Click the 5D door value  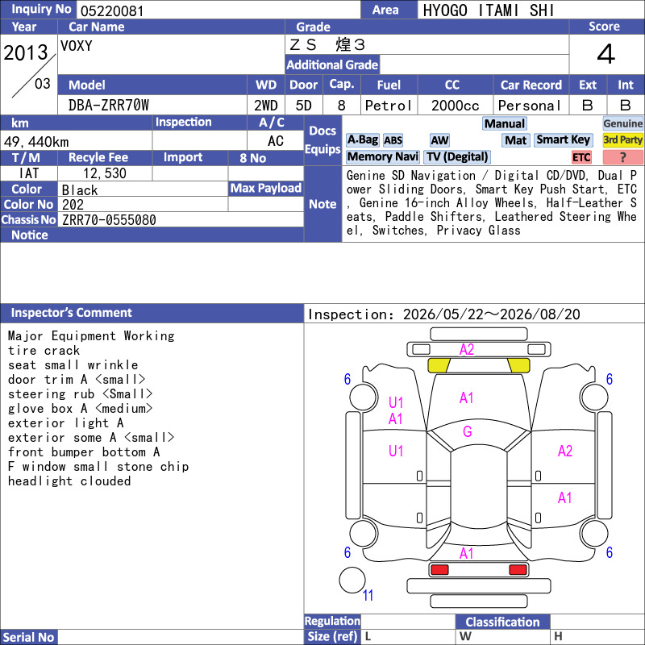pos(304,106)
